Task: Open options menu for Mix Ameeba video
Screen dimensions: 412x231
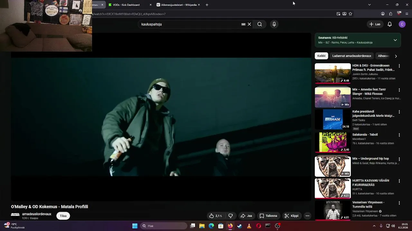Action: 399,90
